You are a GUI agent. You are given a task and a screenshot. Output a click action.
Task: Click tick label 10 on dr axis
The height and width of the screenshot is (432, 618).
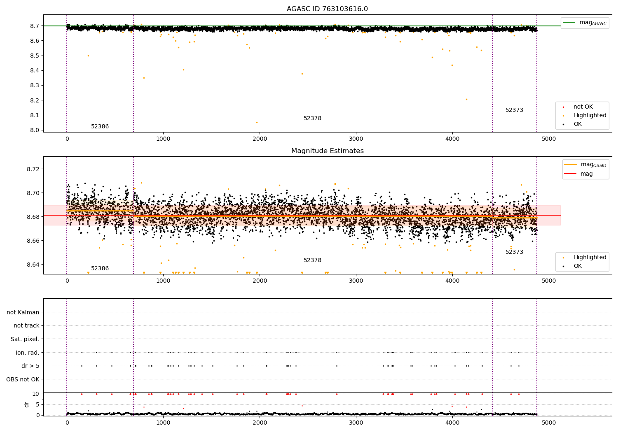click(x=36, y=394)
